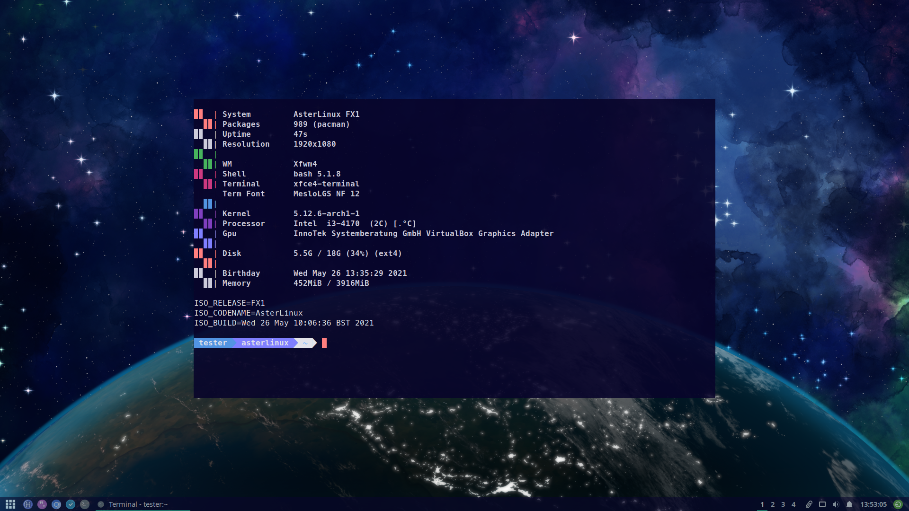Viewport: 909px width, 511px height.
Task: Open the clipboard manager paperclip icon
Action: [809, 504]
